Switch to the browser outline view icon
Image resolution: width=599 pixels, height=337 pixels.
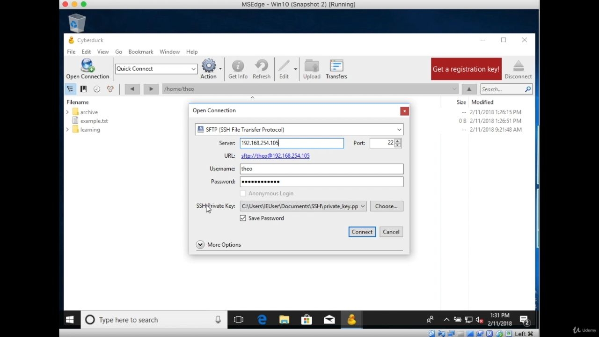(70, 89)
